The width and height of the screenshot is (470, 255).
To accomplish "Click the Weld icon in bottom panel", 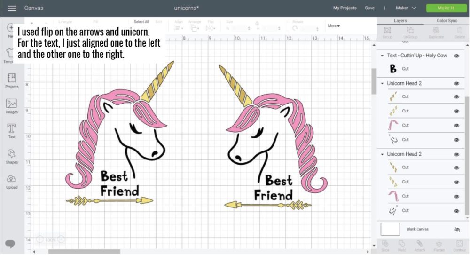I will 402,244.
